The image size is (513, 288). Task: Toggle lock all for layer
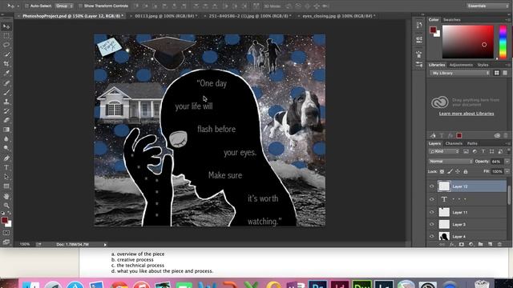coord(466,171)
